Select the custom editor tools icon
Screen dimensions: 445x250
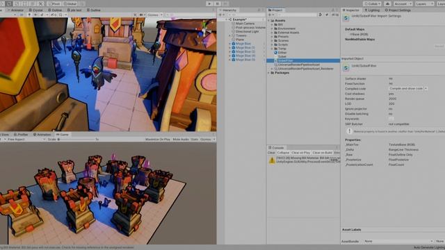point(40,3)
